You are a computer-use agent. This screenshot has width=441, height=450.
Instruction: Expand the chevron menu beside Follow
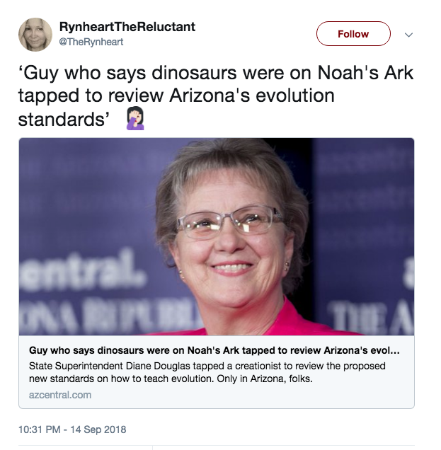point(408,35)
